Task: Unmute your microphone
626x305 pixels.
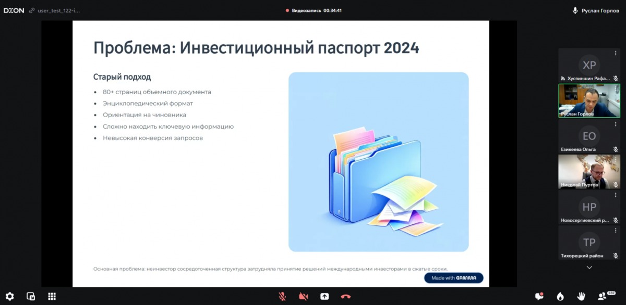Action: tap(282, 296)
